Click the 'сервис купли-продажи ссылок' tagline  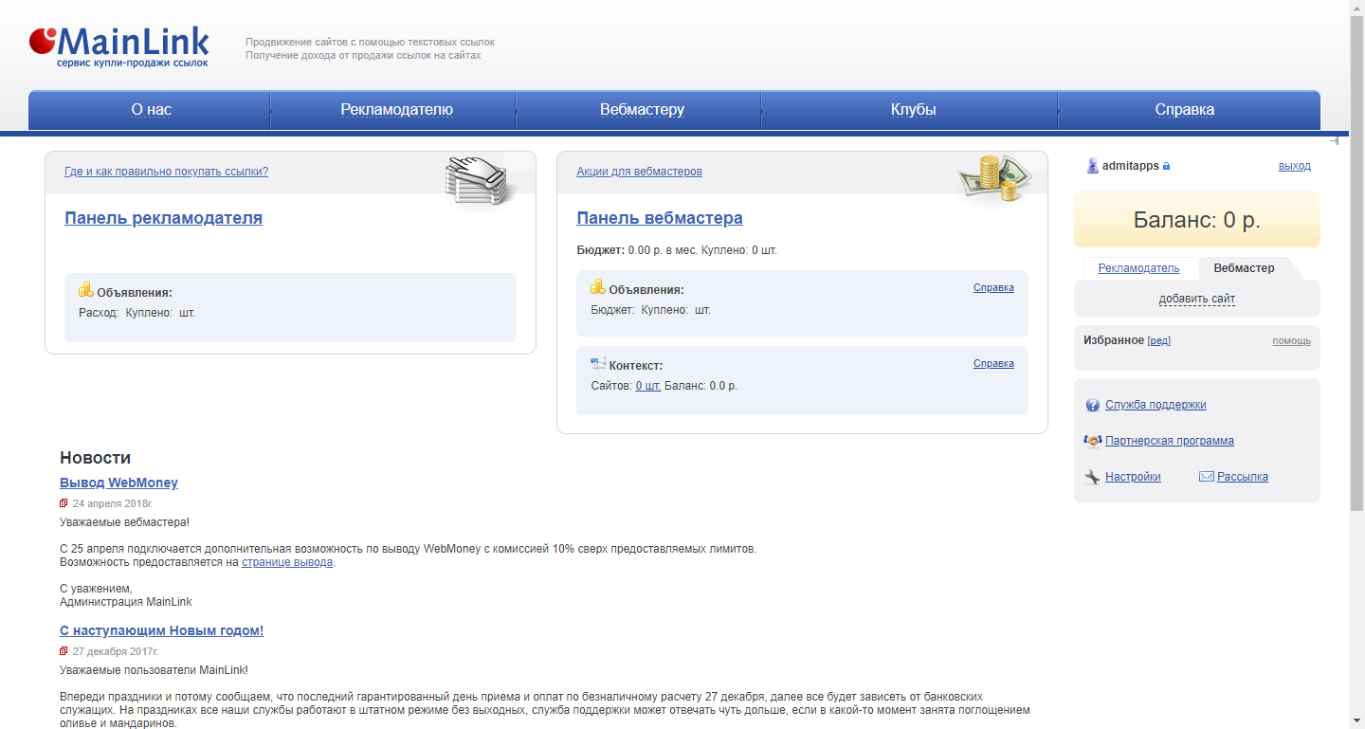tap(132, 63)
